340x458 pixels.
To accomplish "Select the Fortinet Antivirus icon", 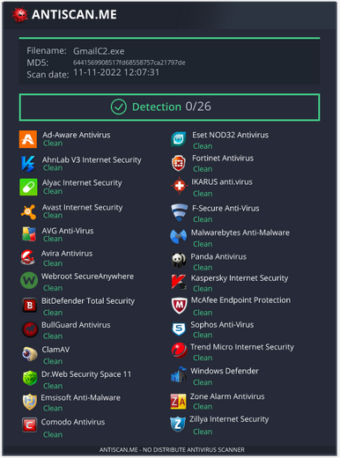I will pyautogui.click(x=179, y=163).
